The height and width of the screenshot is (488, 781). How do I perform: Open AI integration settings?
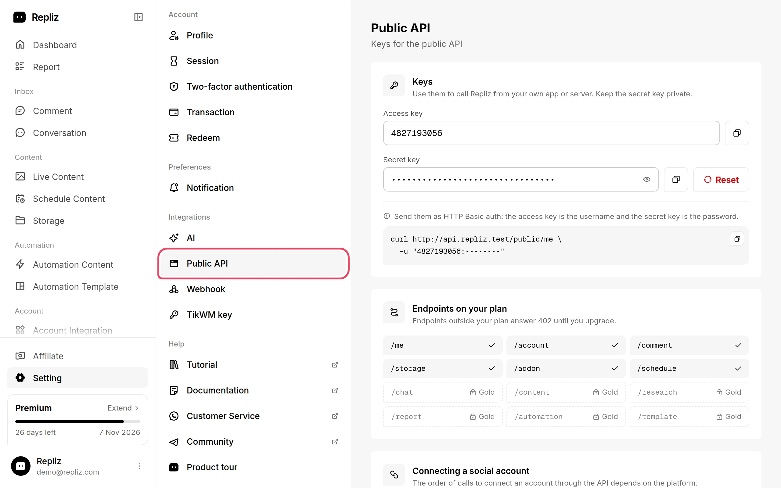tap(253, 238)
